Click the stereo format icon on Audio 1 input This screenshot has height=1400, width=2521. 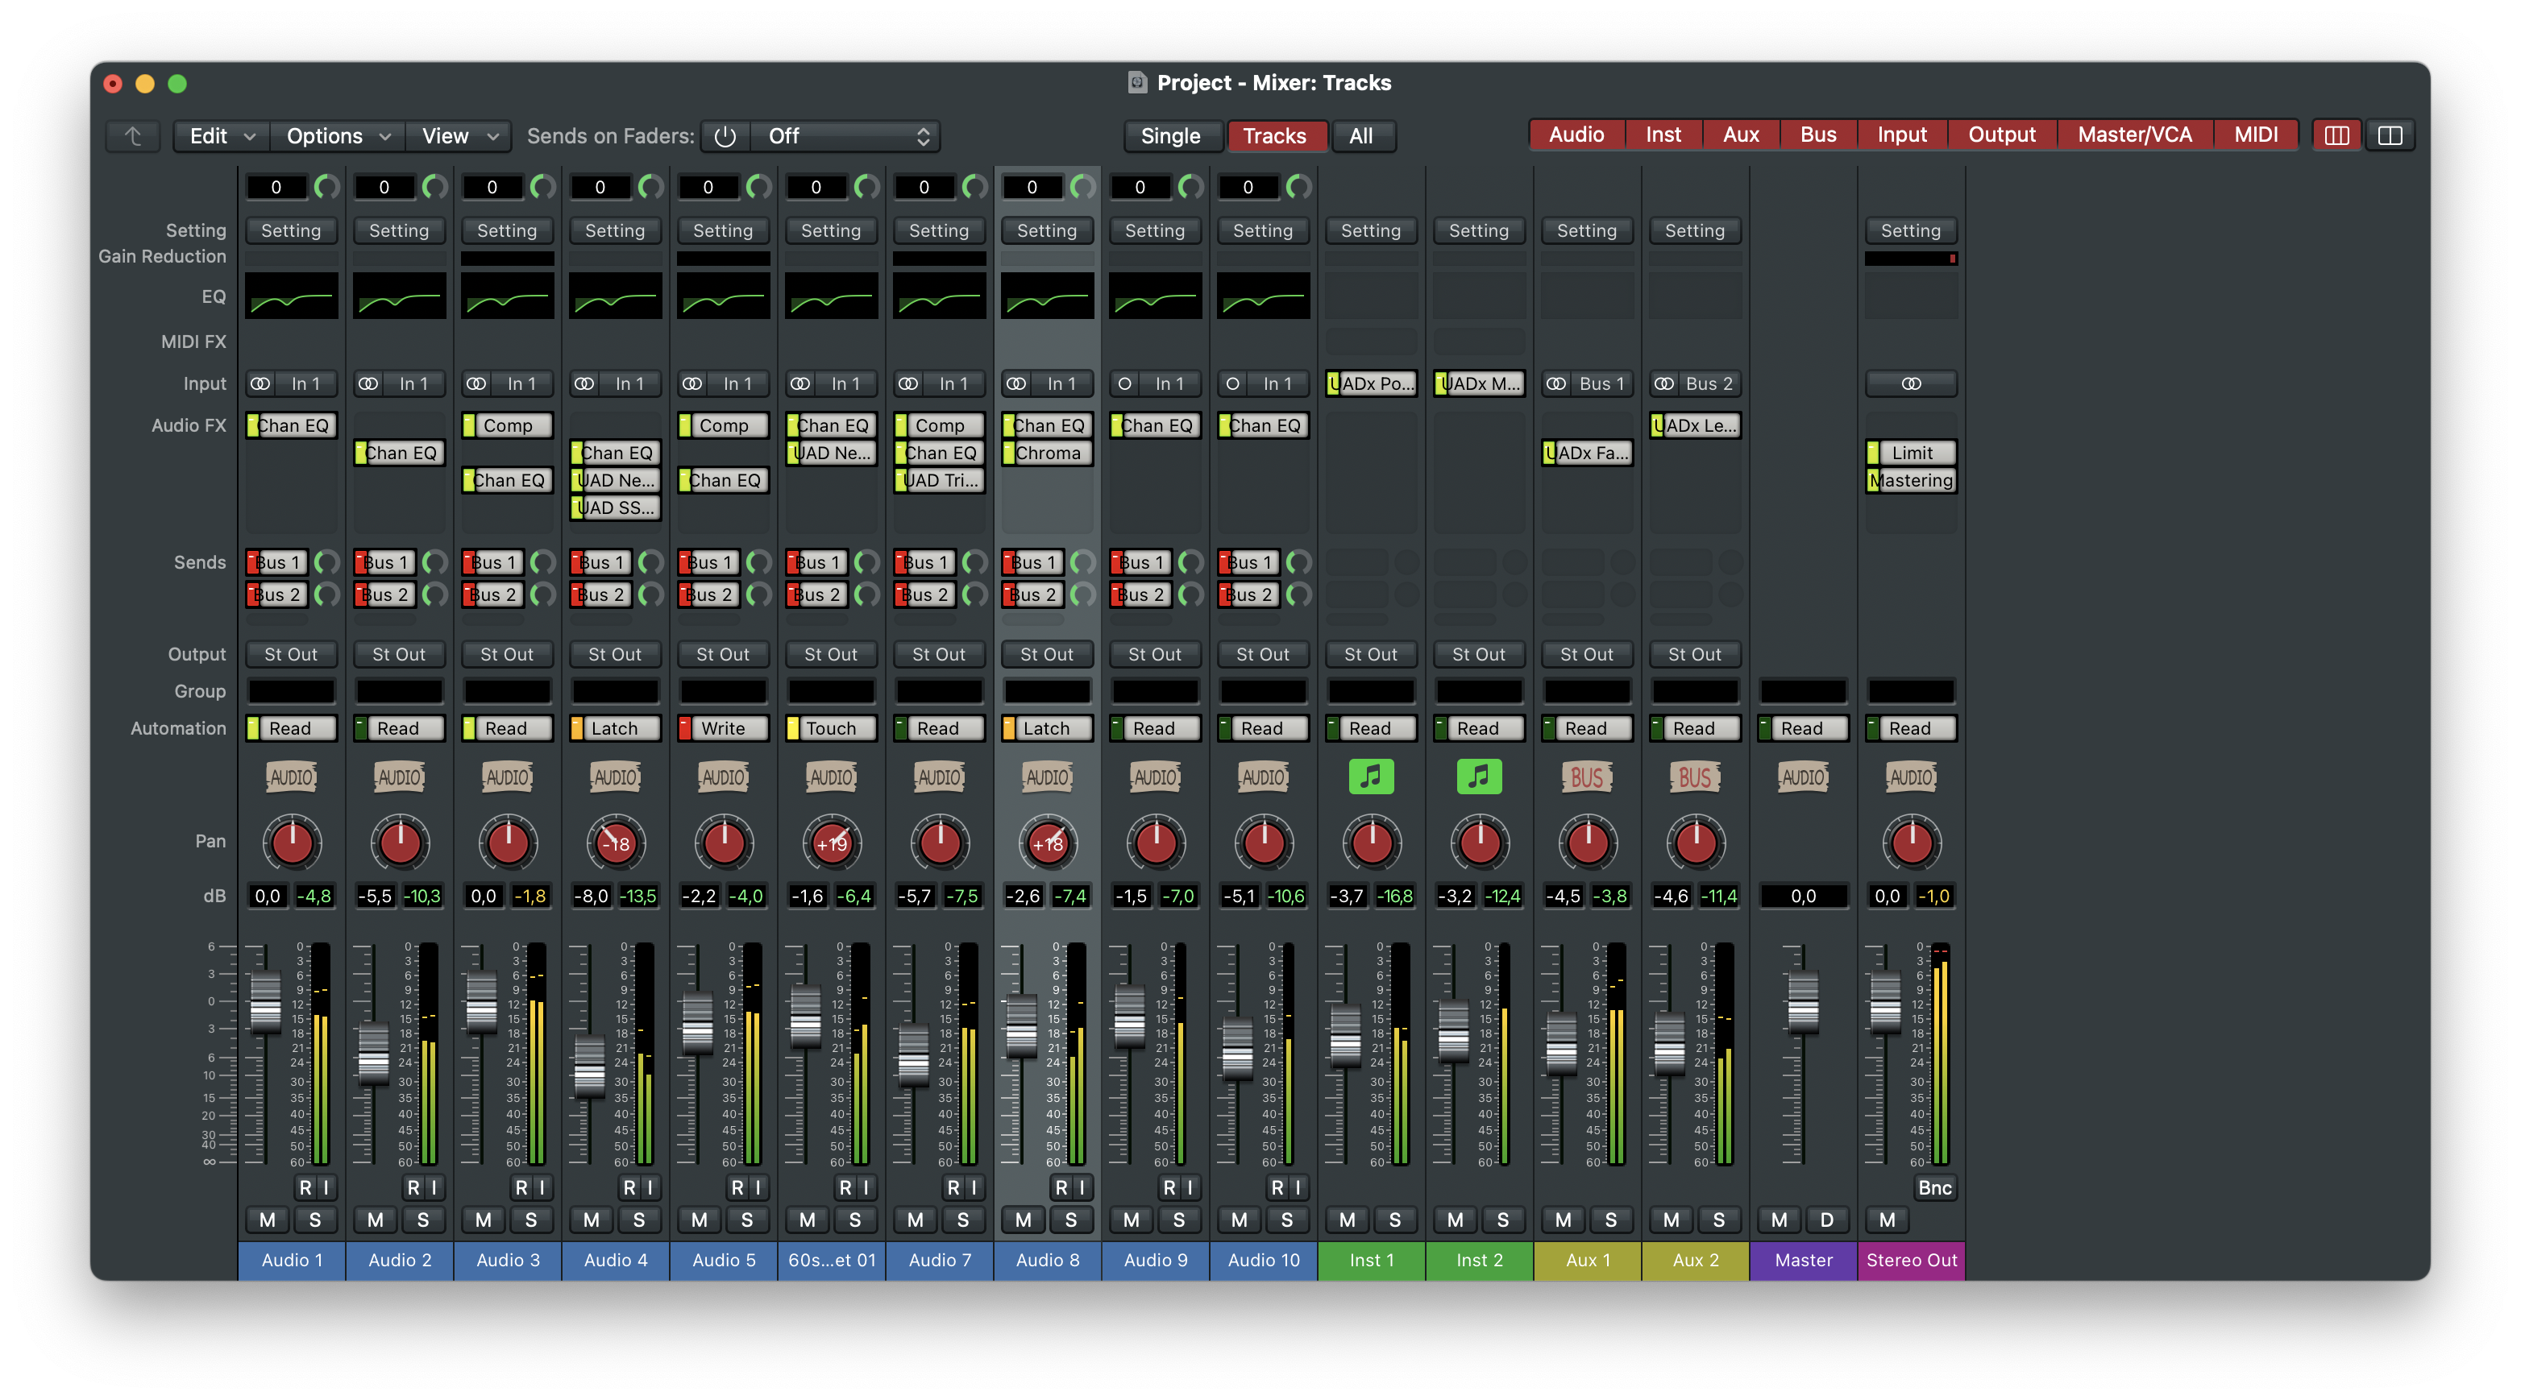260,383
